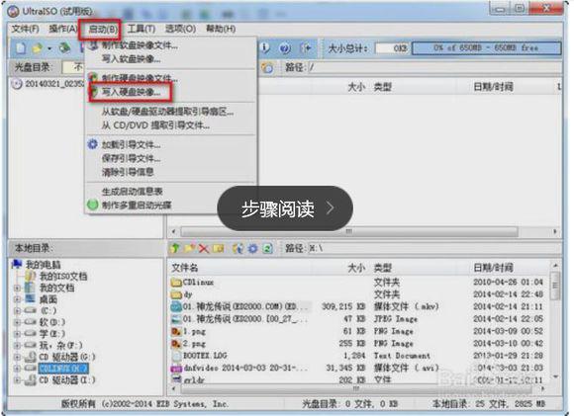Expand the CD 驱动器(G:) node
The width and height of the screenshot is (574, 416).
click(17, 357)
